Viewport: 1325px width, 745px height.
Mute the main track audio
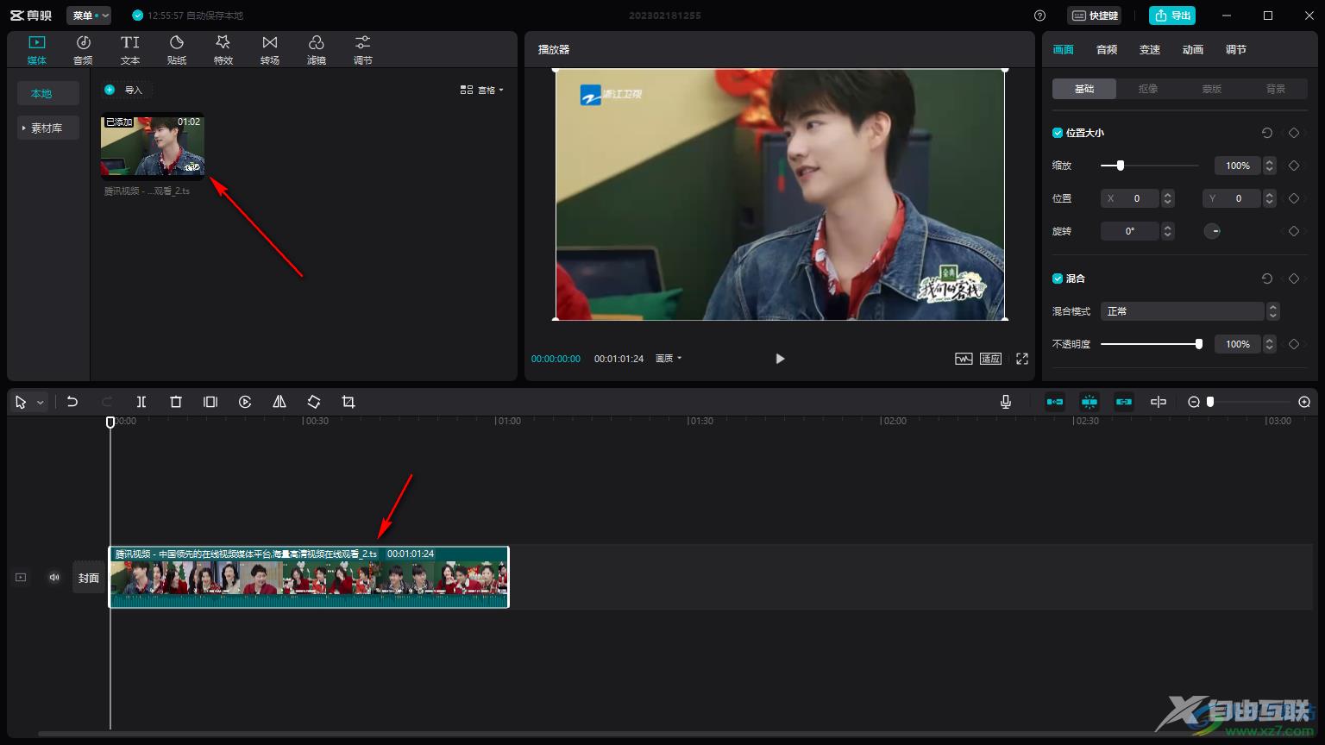[54, 578]
